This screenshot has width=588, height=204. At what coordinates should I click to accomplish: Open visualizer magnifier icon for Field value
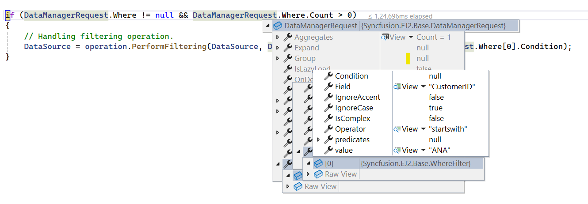pyautogui.click(x=397, y=87)
